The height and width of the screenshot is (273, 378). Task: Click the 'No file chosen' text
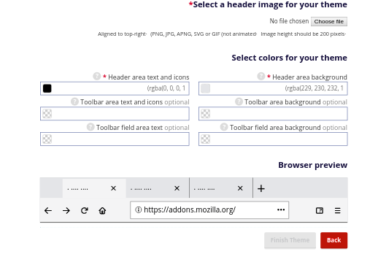point(289,21)
